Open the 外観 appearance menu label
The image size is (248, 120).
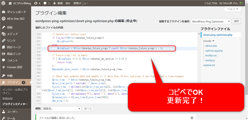(10, 76)
